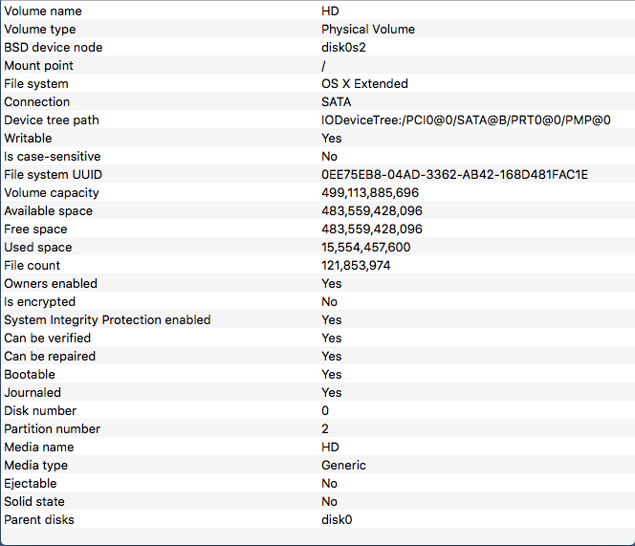The width and height of the screenshot is (635, 546).
Task: Select the Solid state row
Action: tap(317, 501)
